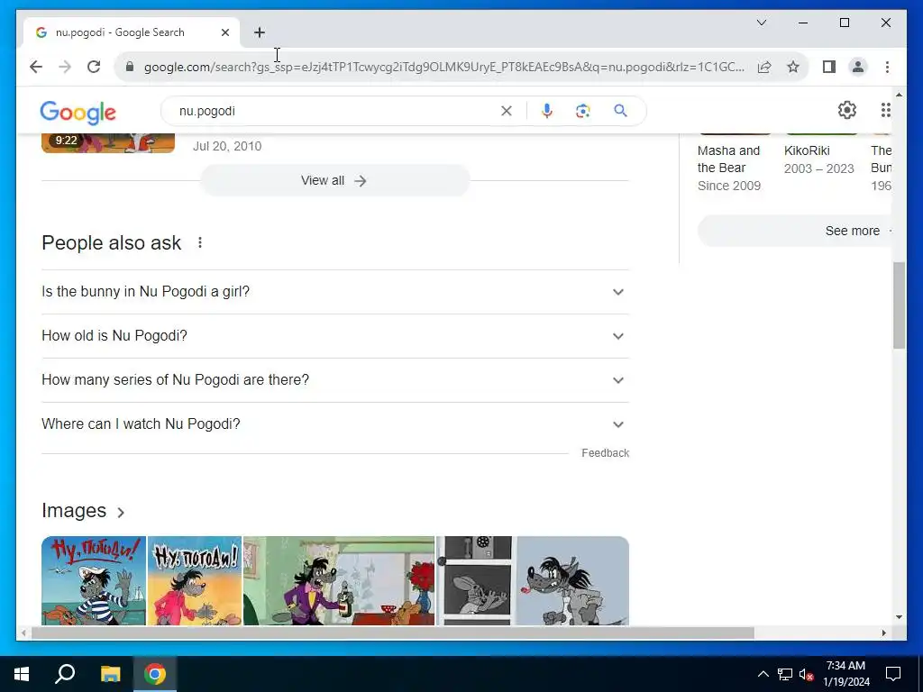Close the nu.pogodi Google Search tab
The width and height of the screenshot is (923, 692).
224,32
